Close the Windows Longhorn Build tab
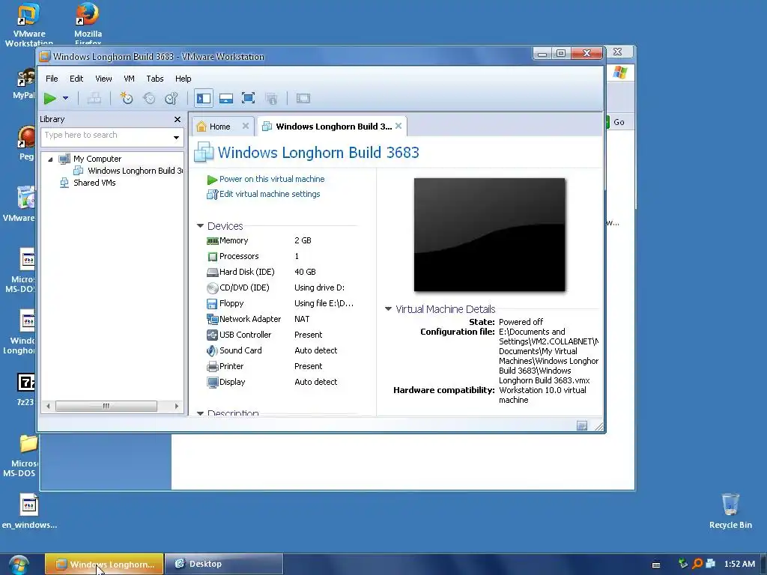The height and width of the screenshot is (575, 767). tap(398, 126)
